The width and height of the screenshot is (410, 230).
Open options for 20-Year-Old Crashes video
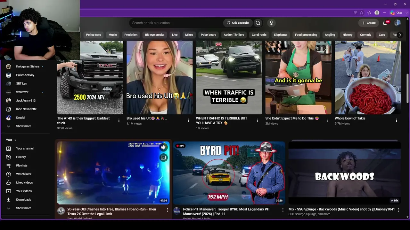coord(167,210)
